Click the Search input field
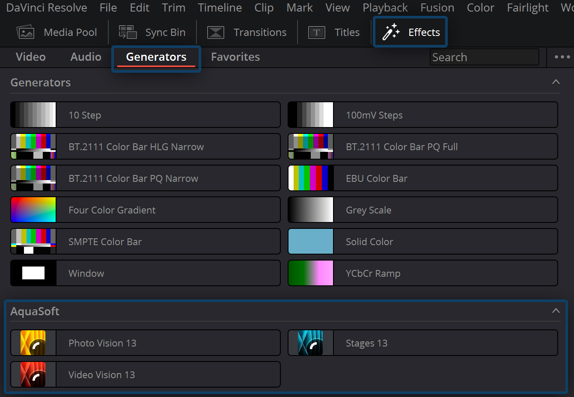This screenshot has height=397, width=574. 484,57
